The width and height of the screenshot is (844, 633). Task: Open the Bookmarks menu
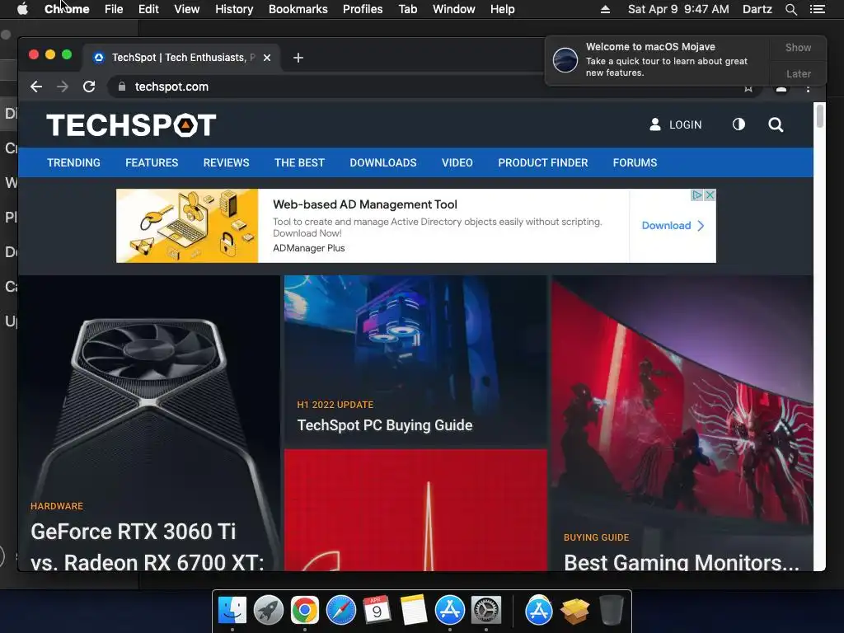click(298, 9)
